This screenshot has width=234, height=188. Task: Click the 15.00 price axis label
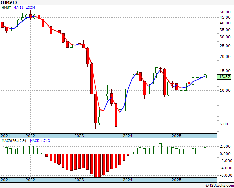(x=225, y=71)
